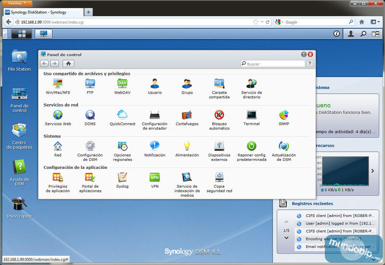Open Bloqueo automático settings
Viewport: 385px width, 265px height.
point(219,120)
